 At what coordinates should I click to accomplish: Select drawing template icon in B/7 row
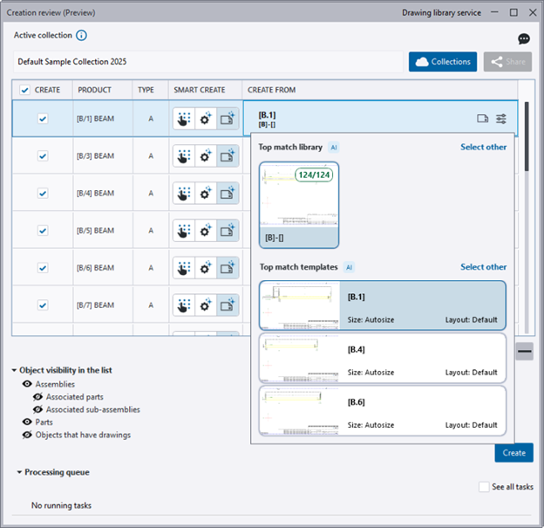[228, 305]
